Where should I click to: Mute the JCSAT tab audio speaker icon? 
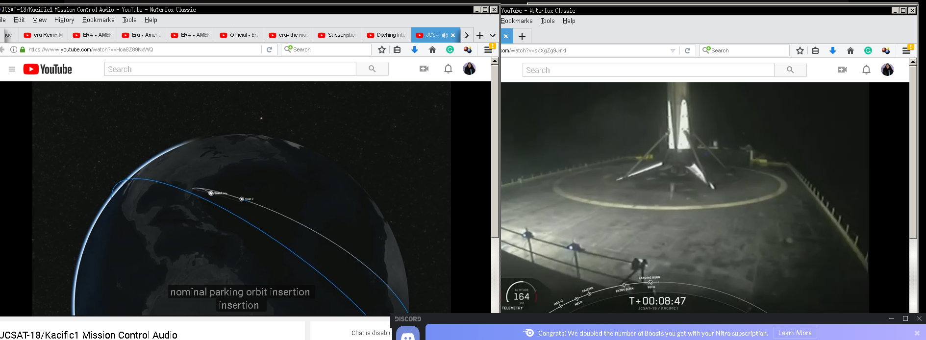coord(444,35)
